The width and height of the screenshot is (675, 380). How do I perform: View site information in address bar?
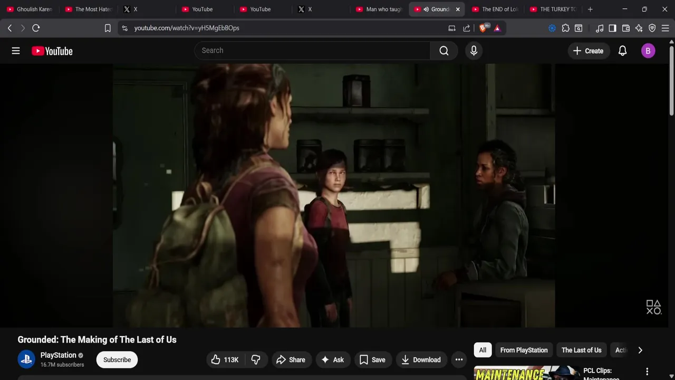click(x=124, y=28)
